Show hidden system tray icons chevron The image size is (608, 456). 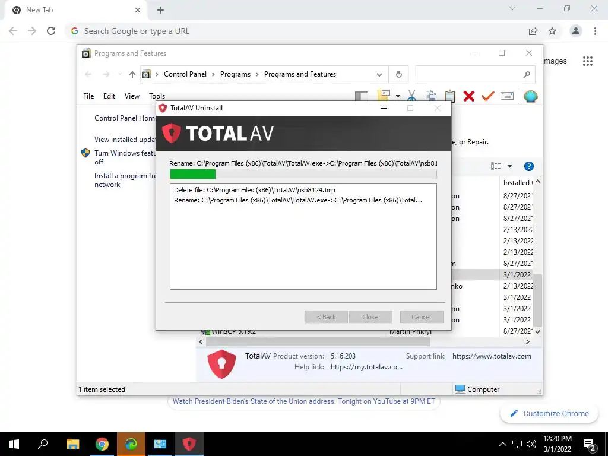tap(502, 444)
